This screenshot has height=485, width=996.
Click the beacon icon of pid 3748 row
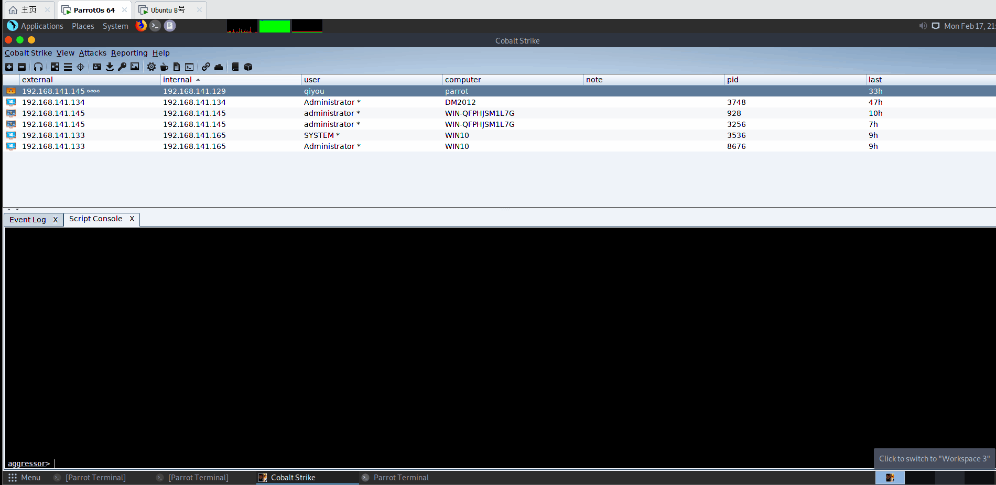click(11, 102)
